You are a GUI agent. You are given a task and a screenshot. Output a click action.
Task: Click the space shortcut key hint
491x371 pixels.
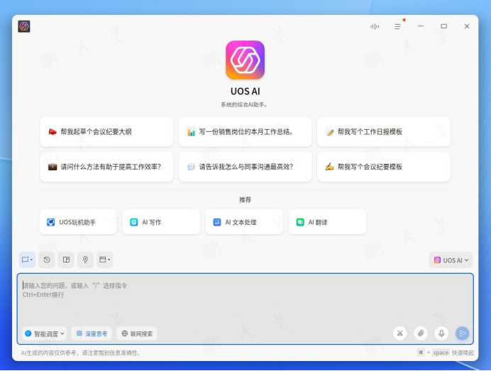[x=441, y=353]
